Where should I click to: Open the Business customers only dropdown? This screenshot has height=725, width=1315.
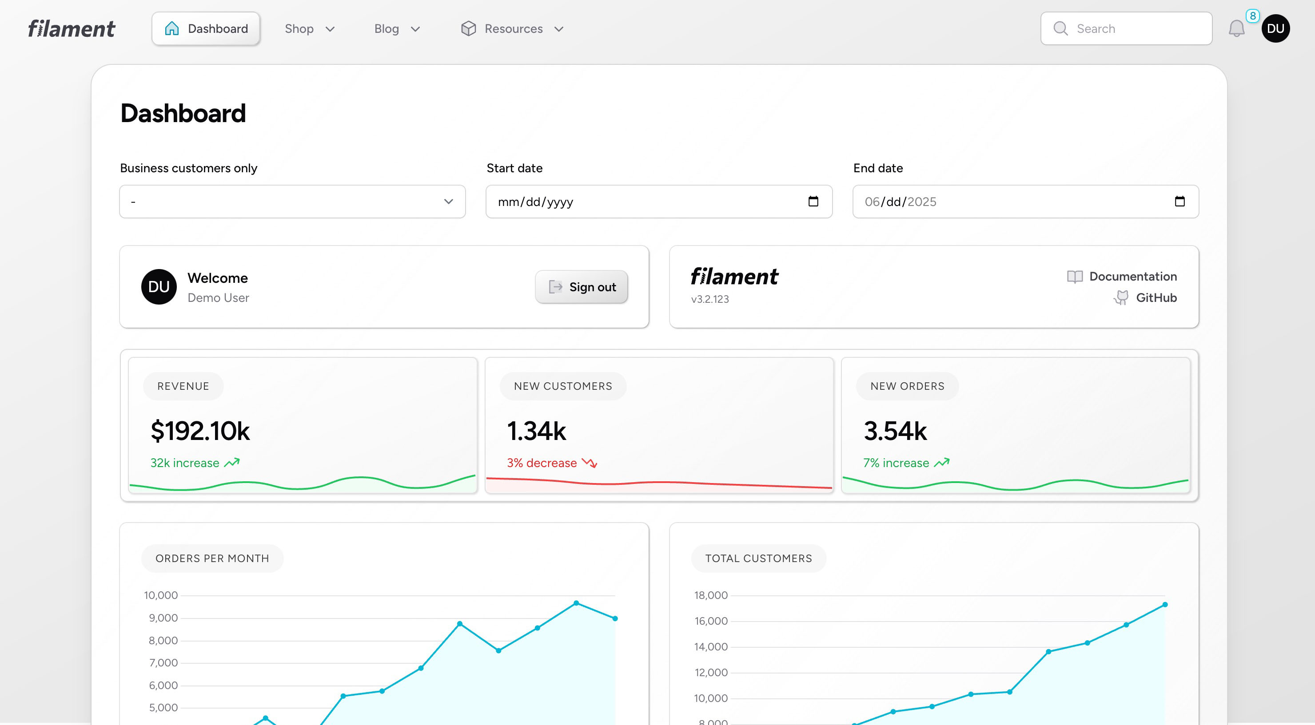292,202
